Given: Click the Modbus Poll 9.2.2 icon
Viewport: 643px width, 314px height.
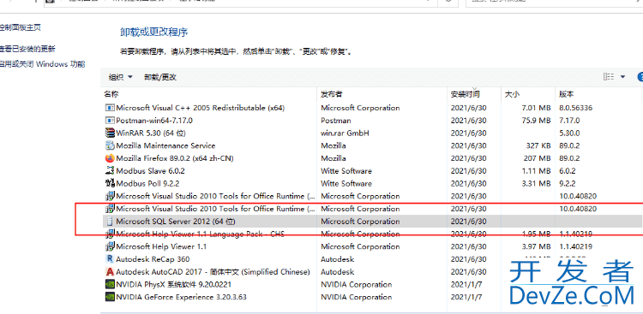Looking at the screenshot, I should pyautogui.click(x=110, y=183).
